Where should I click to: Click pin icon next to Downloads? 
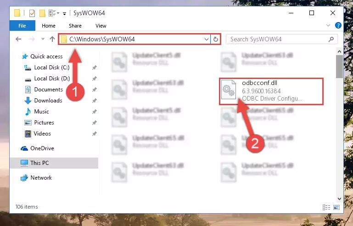coord(94,101)
